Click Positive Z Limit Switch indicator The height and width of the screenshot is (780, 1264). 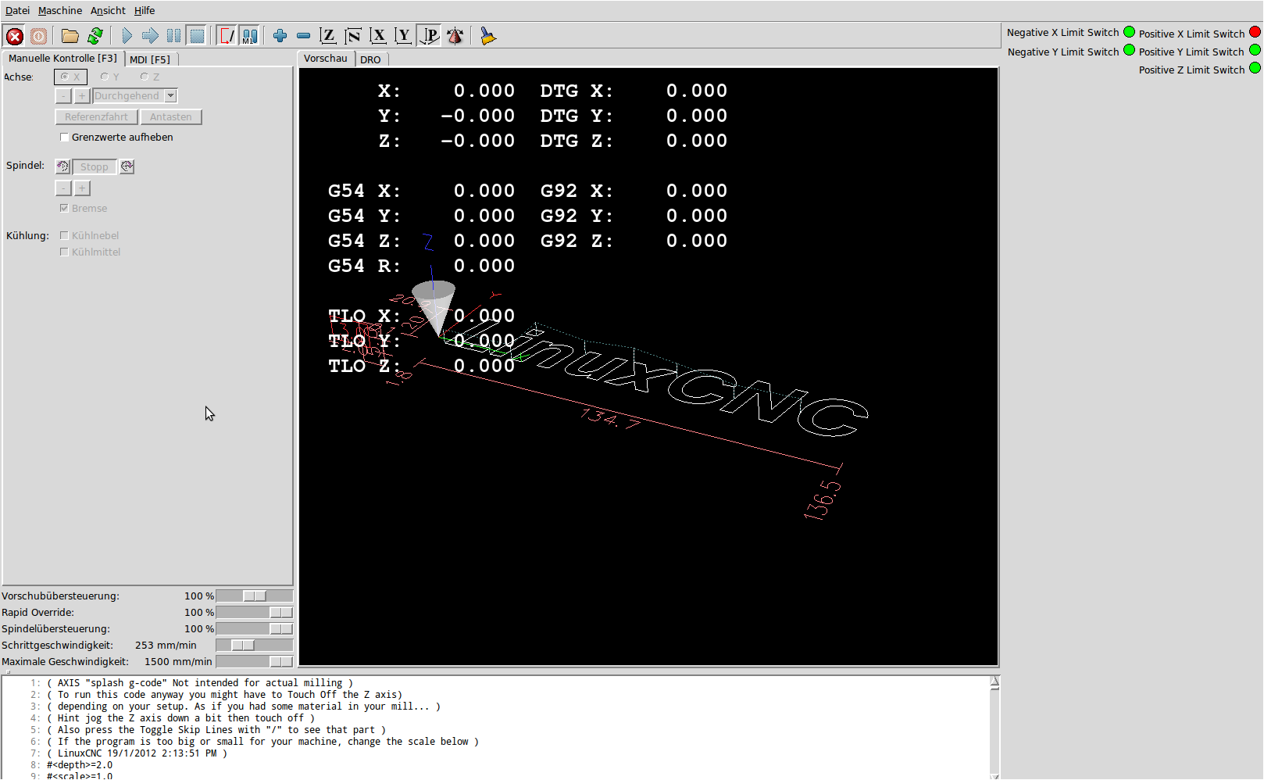(x=1255, y=68)
